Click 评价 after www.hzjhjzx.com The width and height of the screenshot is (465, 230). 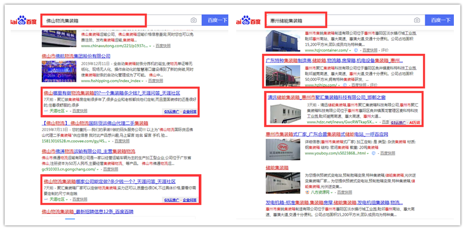coord(374,85)
